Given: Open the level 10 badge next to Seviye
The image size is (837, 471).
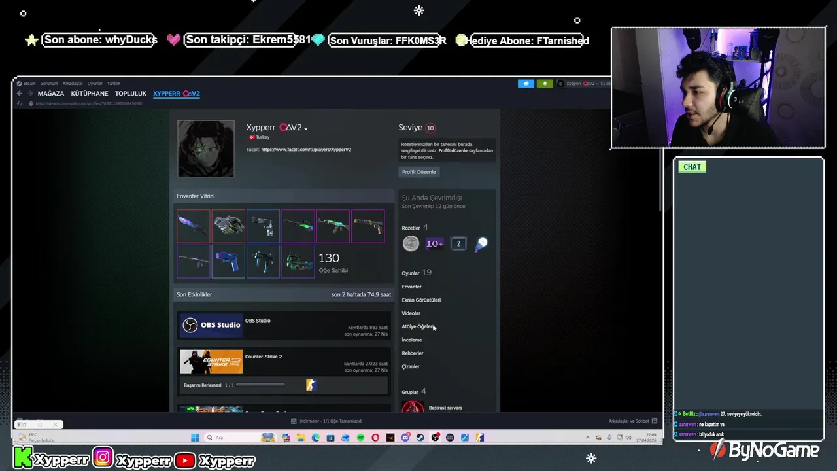Looking at the screenshot, I should pyautogui.click(x=430, y=128).
